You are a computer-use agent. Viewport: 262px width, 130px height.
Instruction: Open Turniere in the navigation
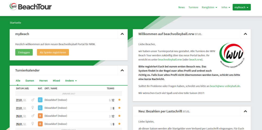193,7
